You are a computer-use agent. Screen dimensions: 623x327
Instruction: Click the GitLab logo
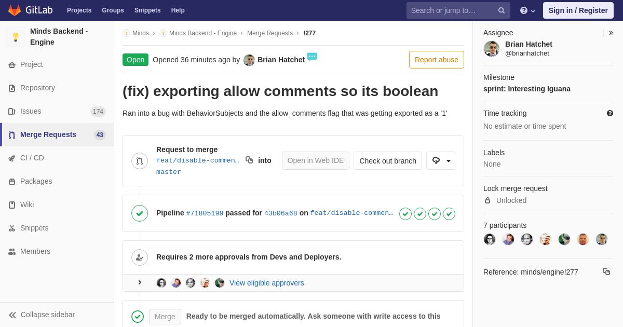(x=30, y=10)
